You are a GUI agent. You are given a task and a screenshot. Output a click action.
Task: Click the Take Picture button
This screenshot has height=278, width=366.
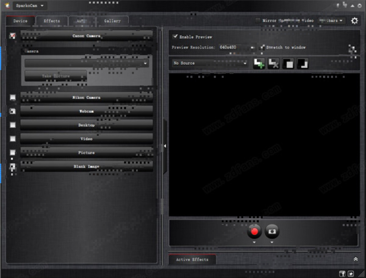pyautogui.click(x=56, y=76)
